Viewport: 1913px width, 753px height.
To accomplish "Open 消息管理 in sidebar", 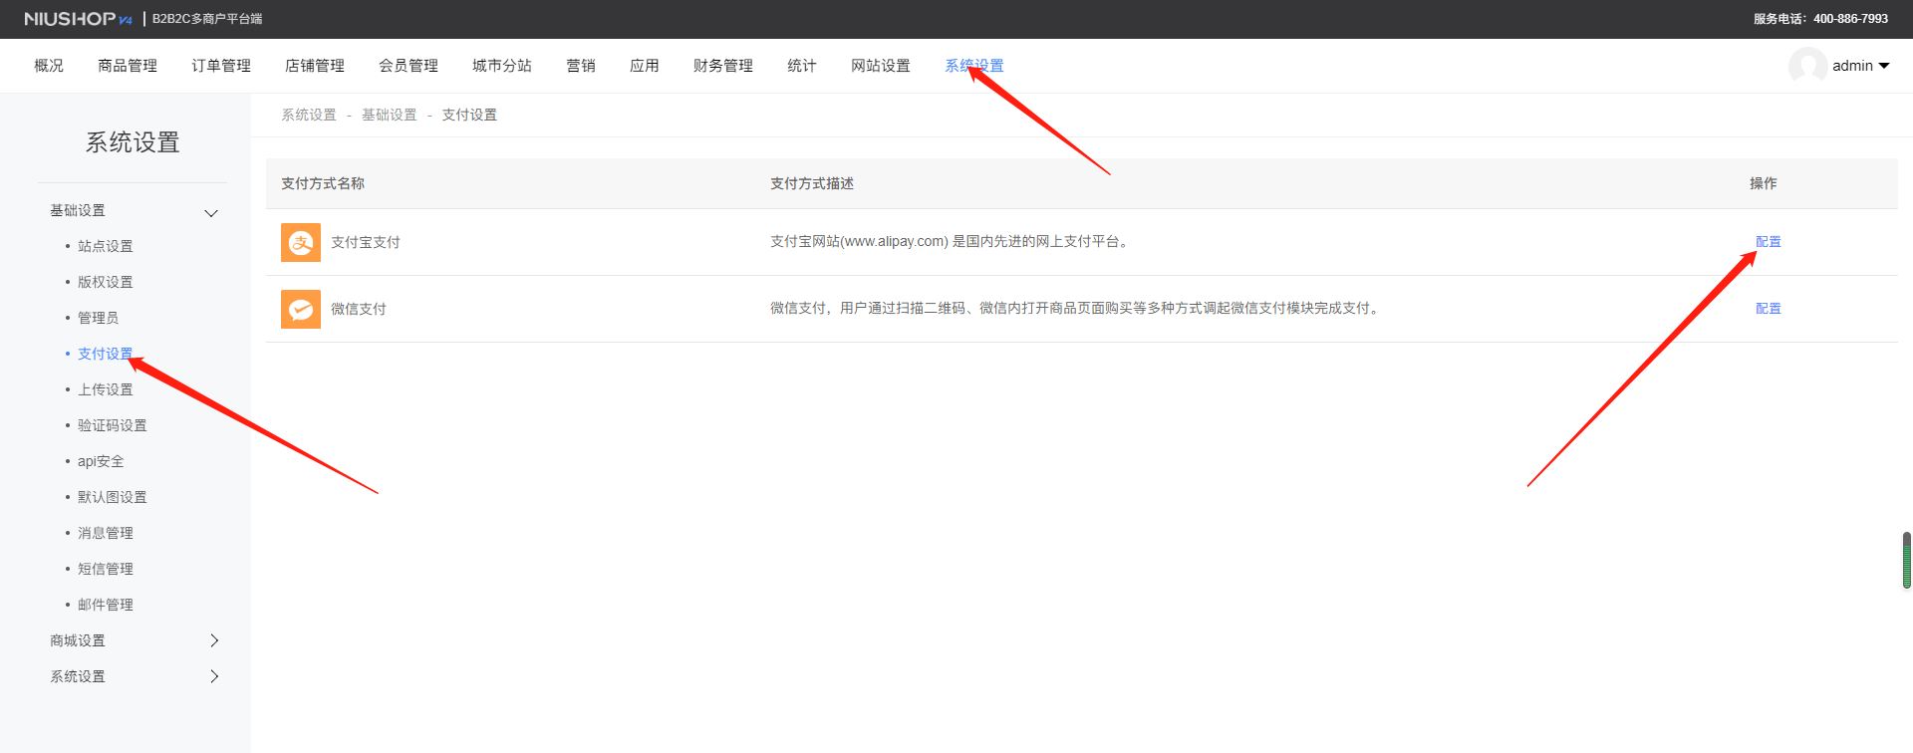I will [x=106, y=533].
